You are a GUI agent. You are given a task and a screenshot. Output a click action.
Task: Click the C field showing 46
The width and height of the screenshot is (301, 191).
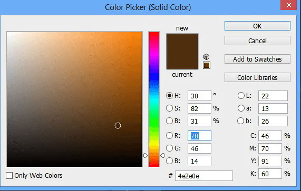[270, 136]
